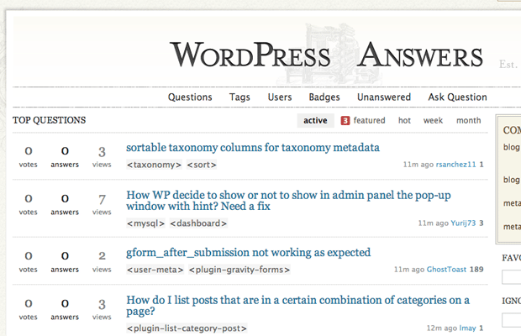Click the taxonomy tag

pyautogui.click(x=154, y=165)
